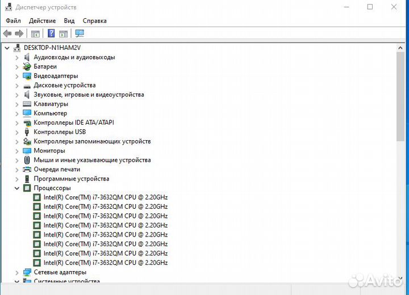Expand the Очереди печати arrow

click(17, 170)
